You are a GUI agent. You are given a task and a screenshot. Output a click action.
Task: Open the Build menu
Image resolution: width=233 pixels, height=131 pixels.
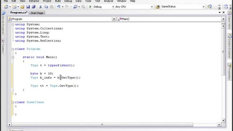58,1
